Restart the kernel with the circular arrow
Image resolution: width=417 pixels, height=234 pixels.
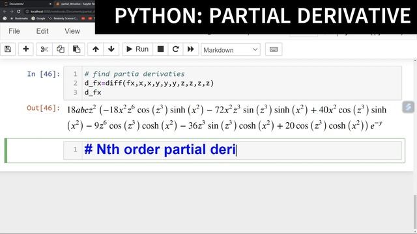[175, 49]
